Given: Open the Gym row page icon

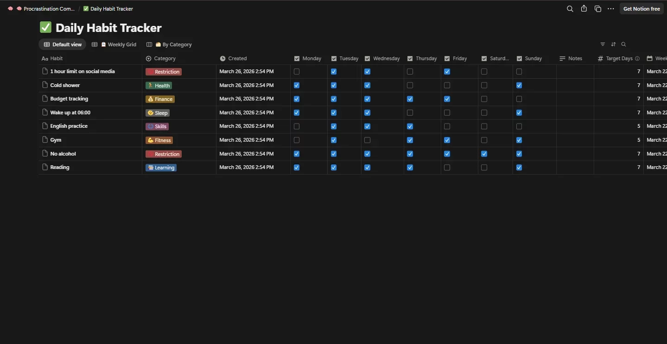Looking at the screenshot, I should pos(45,140).
